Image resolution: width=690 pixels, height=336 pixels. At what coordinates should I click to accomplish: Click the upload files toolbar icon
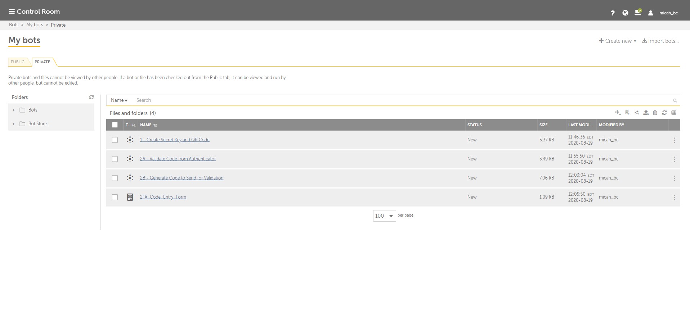tap(646, 113)
